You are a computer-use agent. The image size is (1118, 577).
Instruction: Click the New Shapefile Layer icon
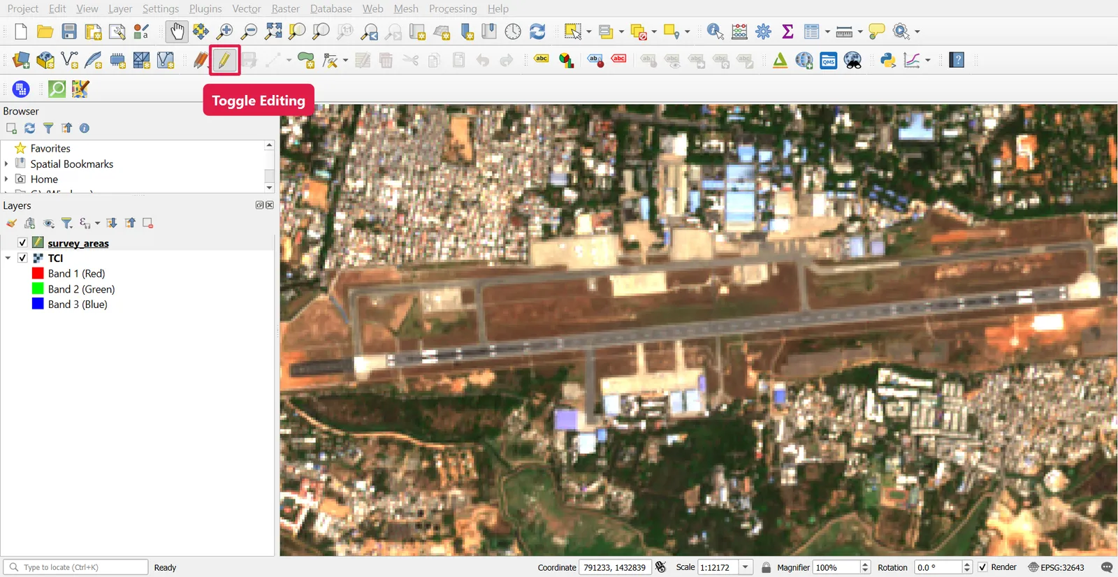point(69,60)
